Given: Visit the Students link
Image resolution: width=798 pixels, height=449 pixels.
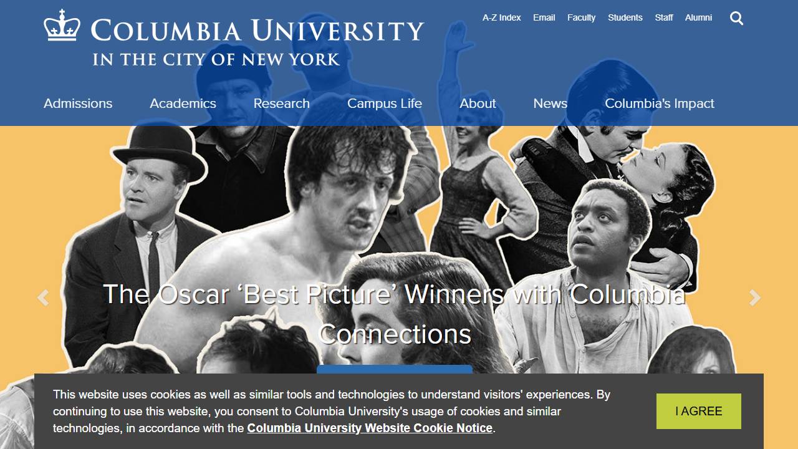Looking at the screenshot, I should tap(625, 17).
